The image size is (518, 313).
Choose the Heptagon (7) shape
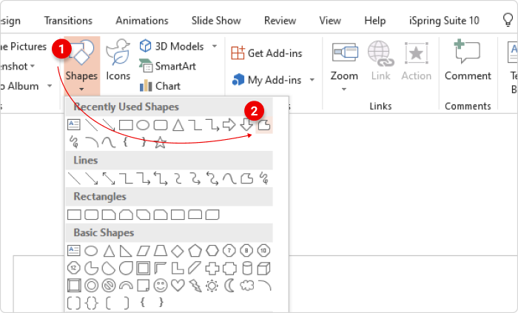(229, 251)
